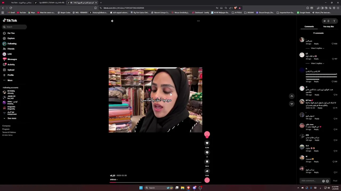Switch to the fyp @BERO TikTok tab

click(x=50, y=3)
